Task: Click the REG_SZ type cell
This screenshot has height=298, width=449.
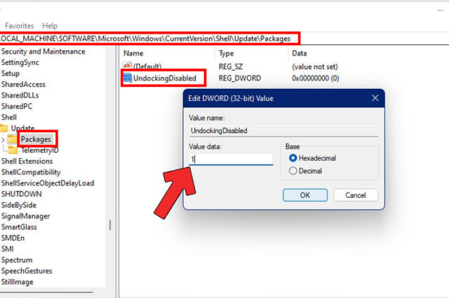Action: pos(231,66)
